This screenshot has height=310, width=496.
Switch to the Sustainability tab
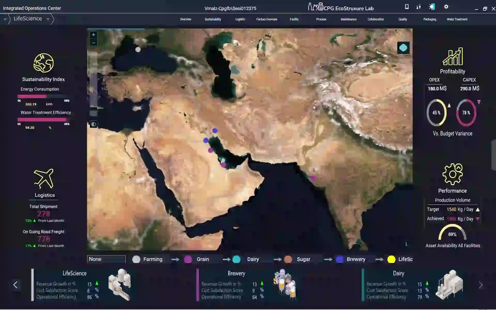pyautogui.click(x=213, y=19)
